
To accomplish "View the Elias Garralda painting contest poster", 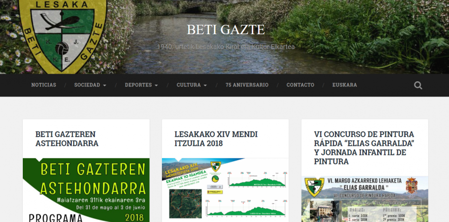I will 364,199.
